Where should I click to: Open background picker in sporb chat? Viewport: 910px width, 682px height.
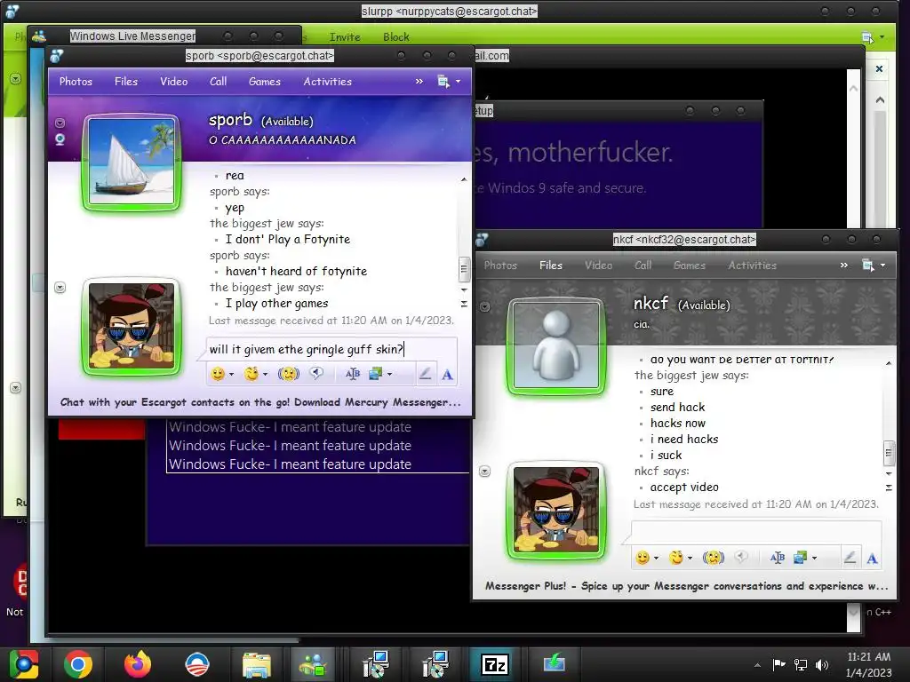coord(376,374)
